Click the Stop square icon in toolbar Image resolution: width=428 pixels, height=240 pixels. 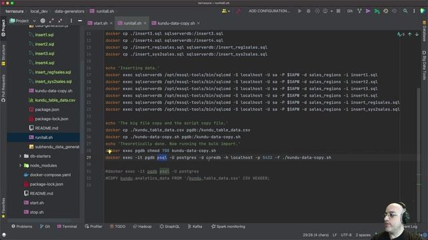[x=338, y=11]
